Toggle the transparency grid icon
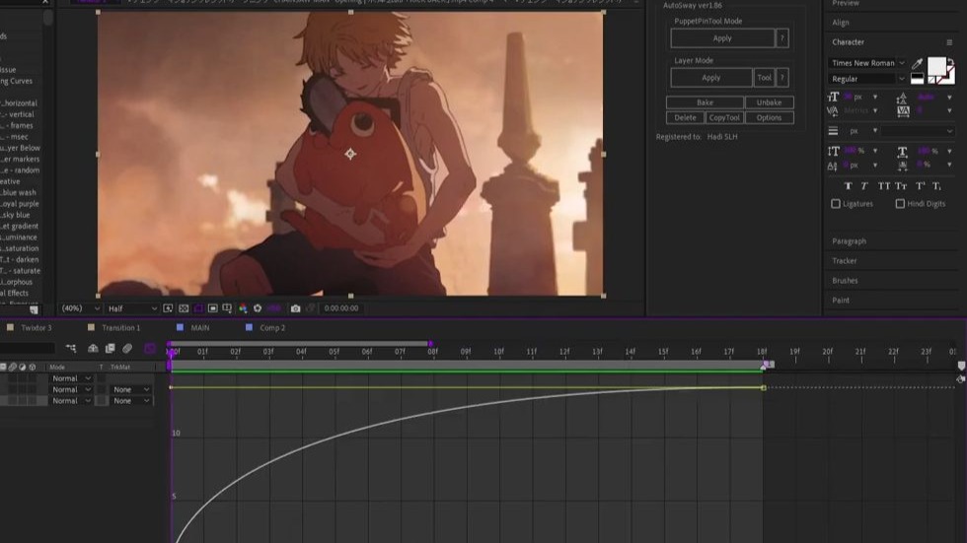The width and height of the screenshot is (967, 543). [184, 308]
